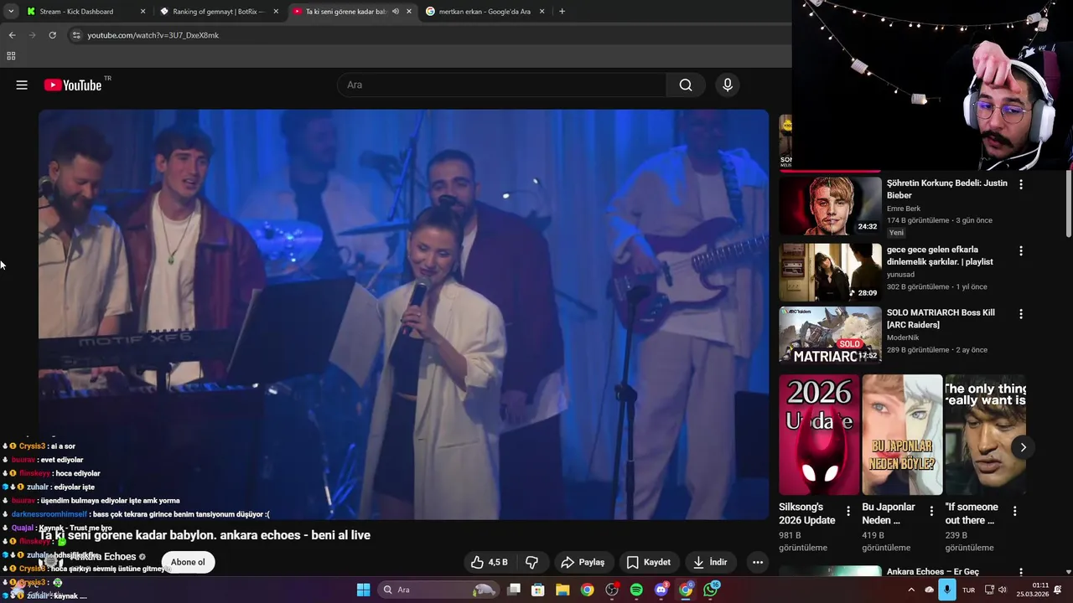Open the YouTube hamburger guide menu
This screenshot has width=1073, height=603.
[x=22, y=85]
